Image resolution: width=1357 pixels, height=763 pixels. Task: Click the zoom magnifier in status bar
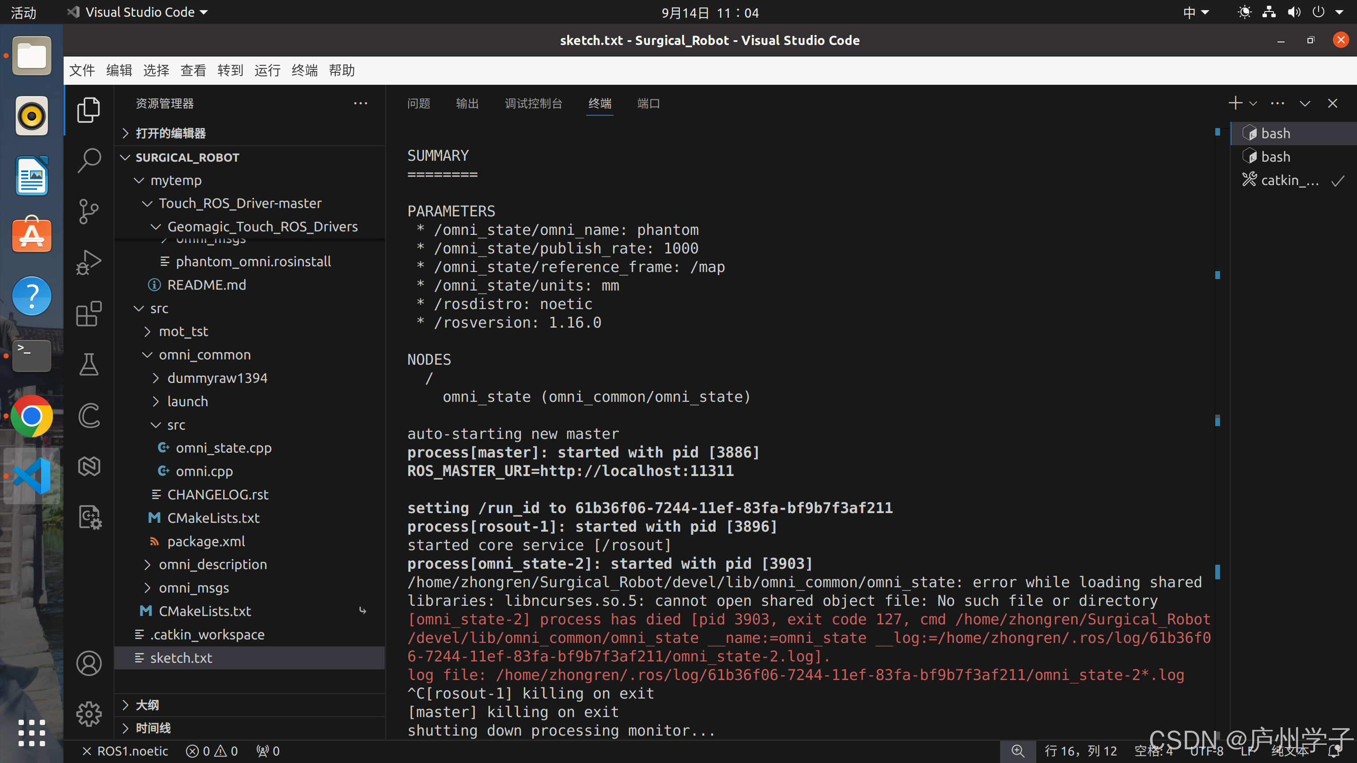tap(1017, 751)
